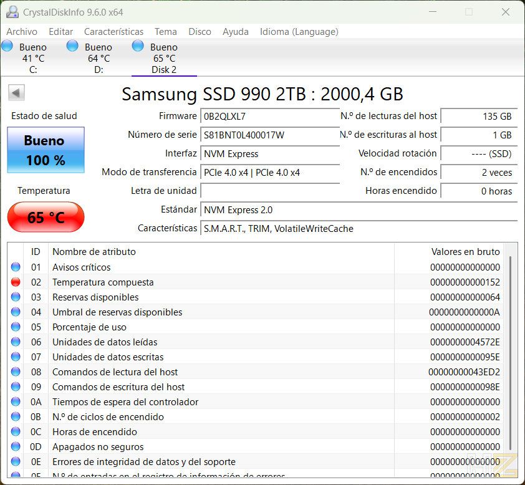This screenshot has height=485, width=525.
Task: Open the Tema menu
Action: tap(166, 32)
